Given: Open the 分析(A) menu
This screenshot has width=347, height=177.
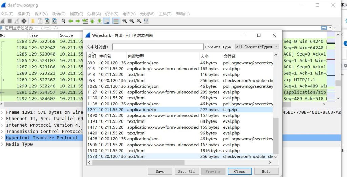Looking at the screenshot, I should pyautogui.click(x=94, y=14).
